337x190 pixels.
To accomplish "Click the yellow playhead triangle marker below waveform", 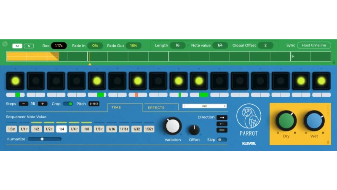I will tap(90, 64).
